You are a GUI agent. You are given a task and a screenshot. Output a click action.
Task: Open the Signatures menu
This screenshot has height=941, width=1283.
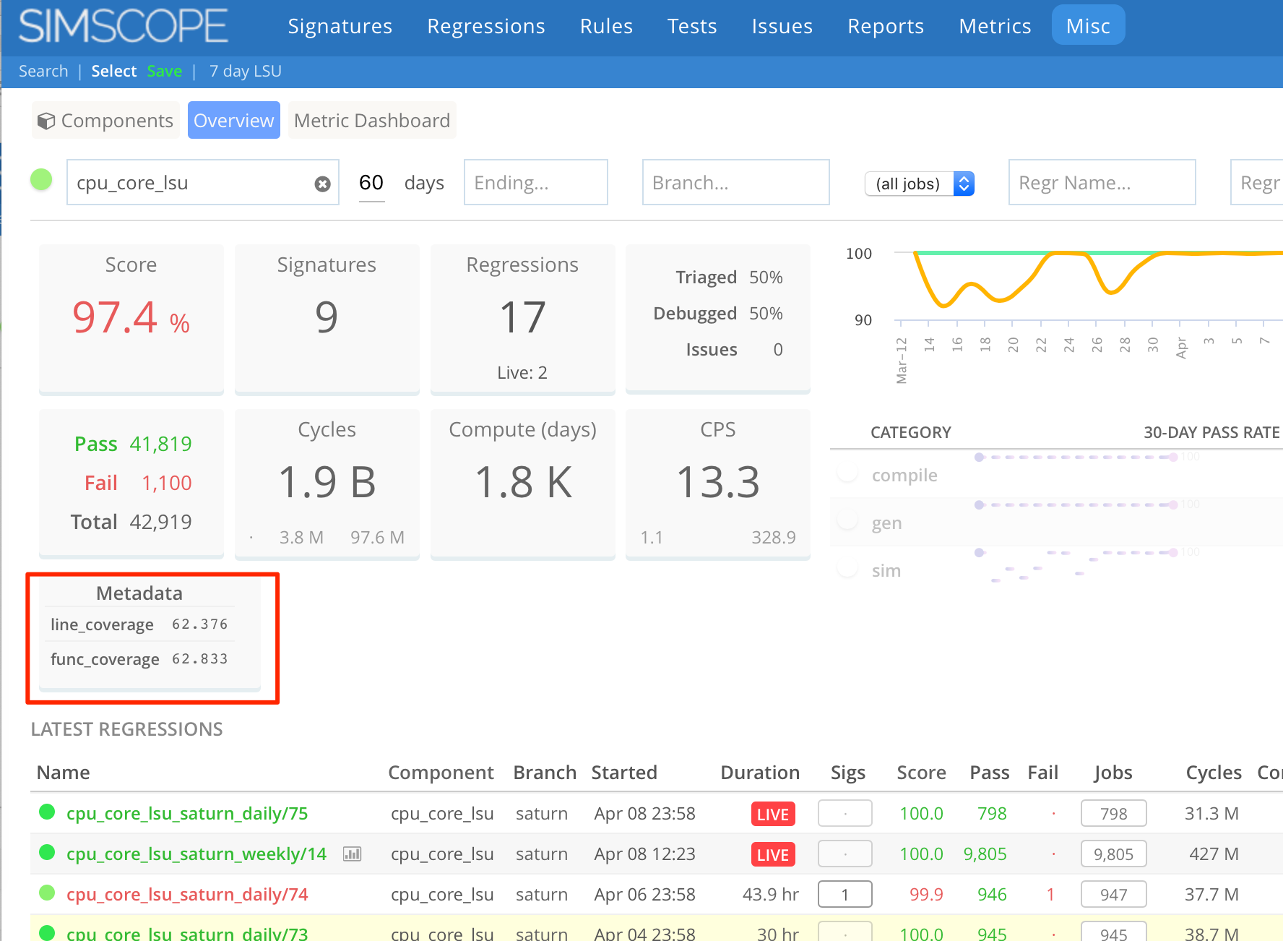coord(340,26)
